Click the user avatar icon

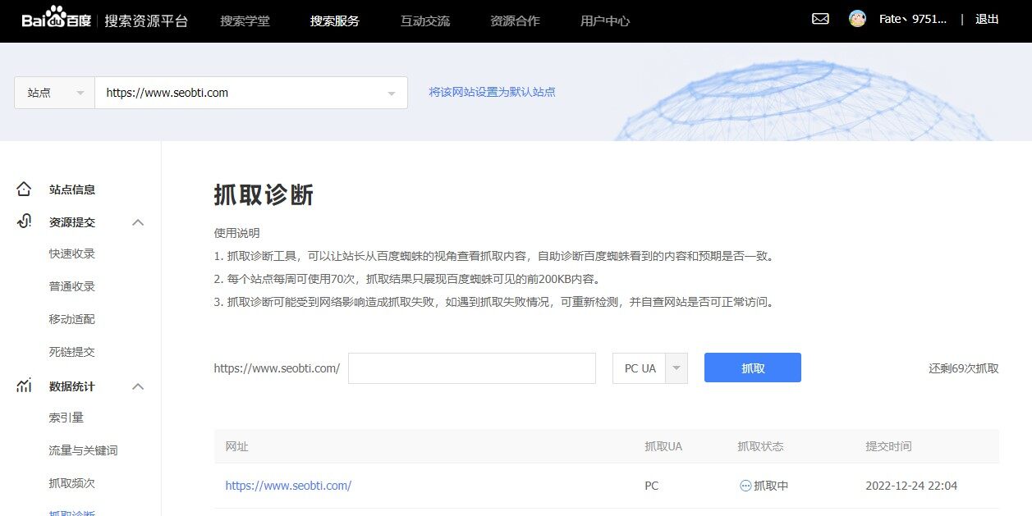coord(856,18)
